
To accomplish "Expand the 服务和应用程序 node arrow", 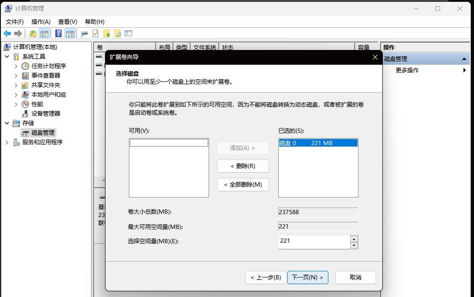I will [x=7, y=142].
